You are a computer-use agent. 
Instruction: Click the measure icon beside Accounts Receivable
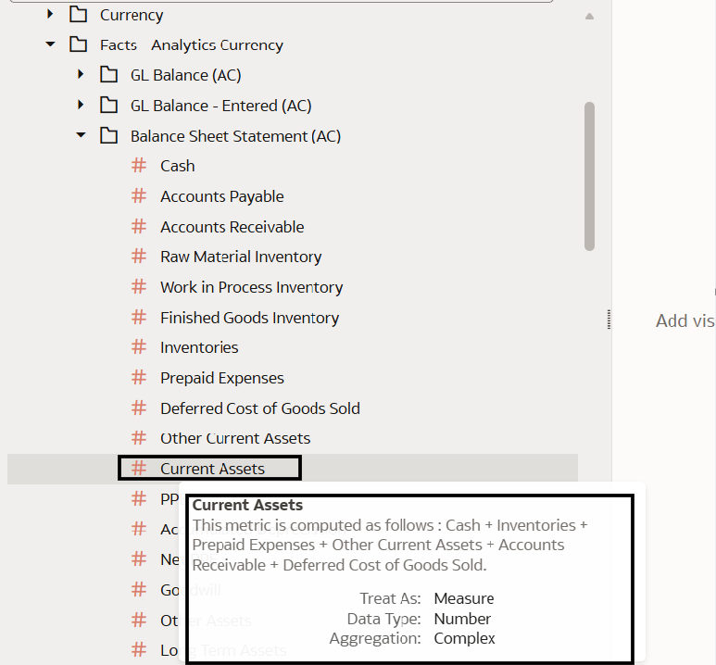pos(139,227)
